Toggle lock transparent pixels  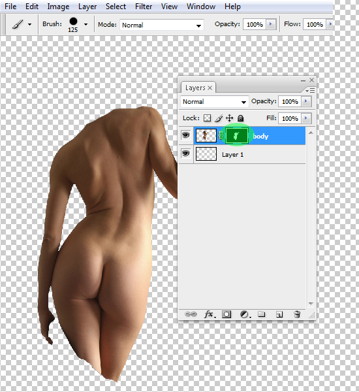click(207, 118)
